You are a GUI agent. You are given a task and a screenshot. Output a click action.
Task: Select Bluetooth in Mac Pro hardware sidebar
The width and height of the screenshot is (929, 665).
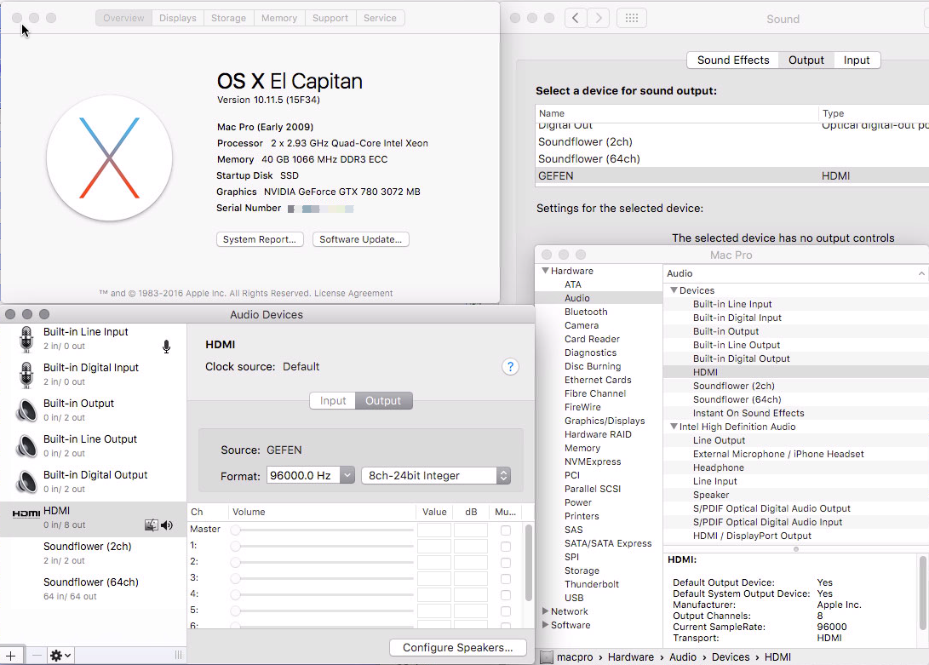coord(586,312)
